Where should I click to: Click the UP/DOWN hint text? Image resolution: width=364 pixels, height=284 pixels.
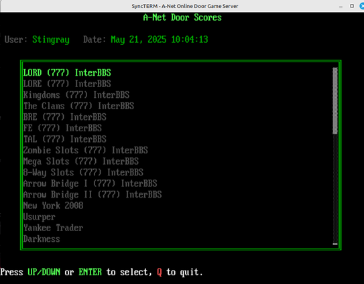(44, 272)
